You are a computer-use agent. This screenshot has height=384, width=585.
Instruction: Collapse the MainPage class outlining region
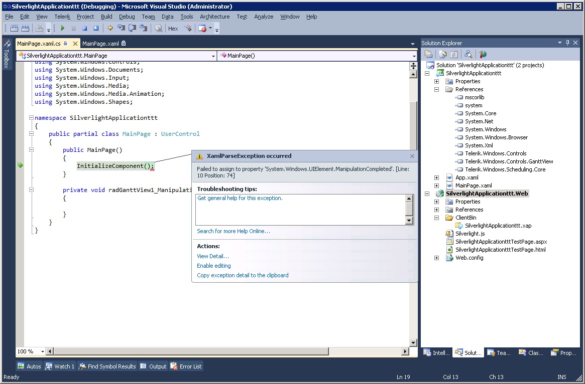(x=31, y=134)
